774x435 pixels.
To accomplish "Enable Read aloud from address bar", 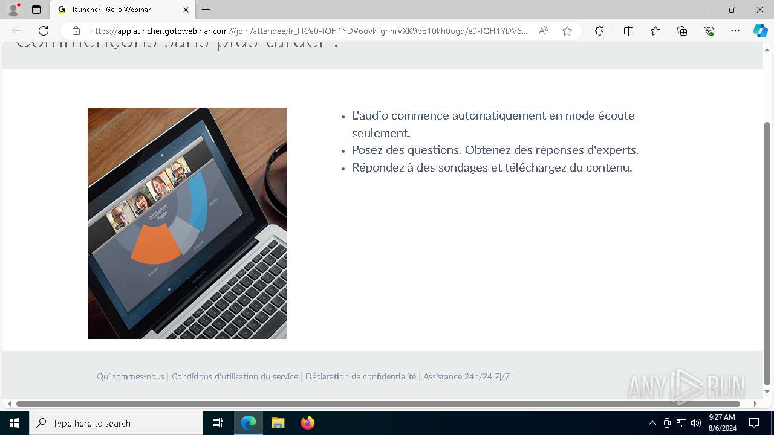I will [x=543, y=31].
